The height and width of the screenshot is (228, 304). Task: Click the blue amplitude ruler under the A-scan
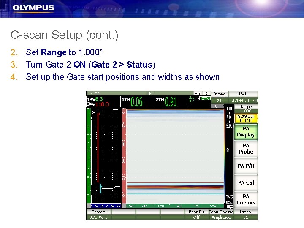(x=106, y=206)
